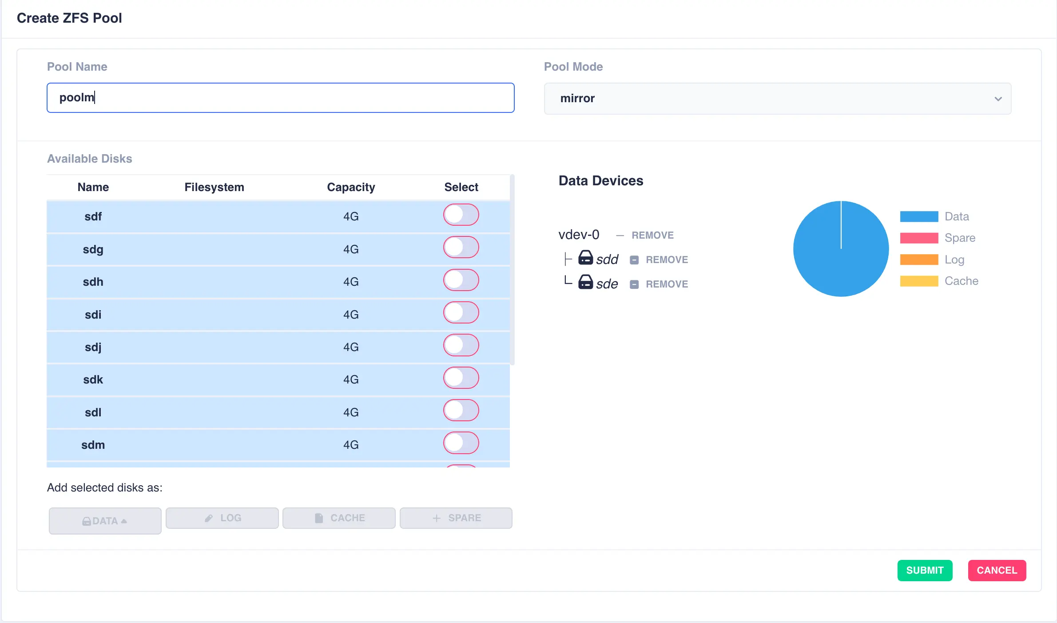Image resolution: width=1057 pixels, height=623 pixels.
Task: Click the Filesystem column header
Action: tap(214, 187)
